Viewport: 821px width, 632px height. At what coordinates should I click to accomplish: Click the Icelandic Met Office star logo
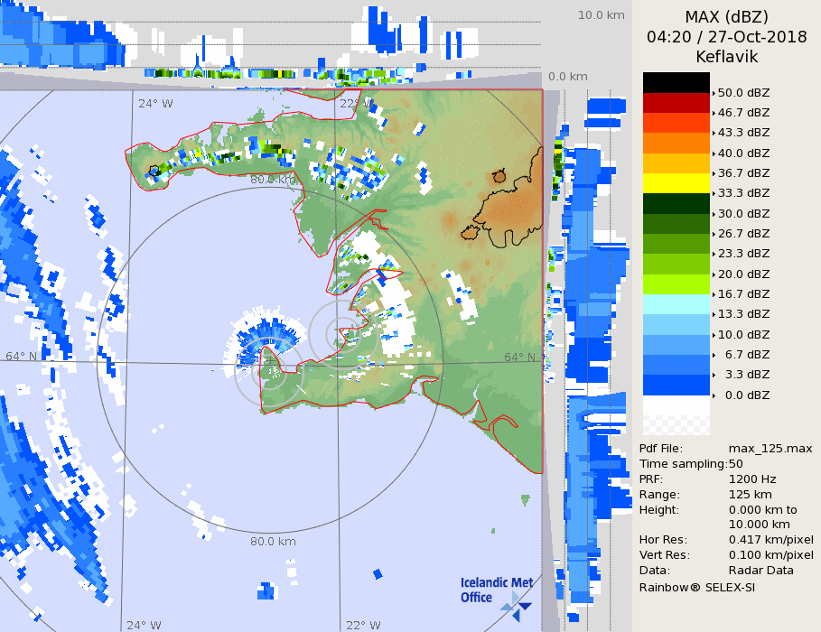click(518, 605)
